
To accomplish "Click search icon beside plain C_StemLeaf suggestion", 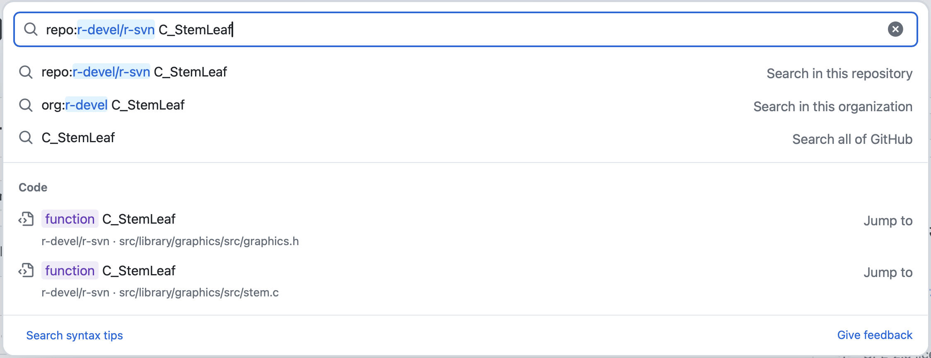I will [26, 138].
